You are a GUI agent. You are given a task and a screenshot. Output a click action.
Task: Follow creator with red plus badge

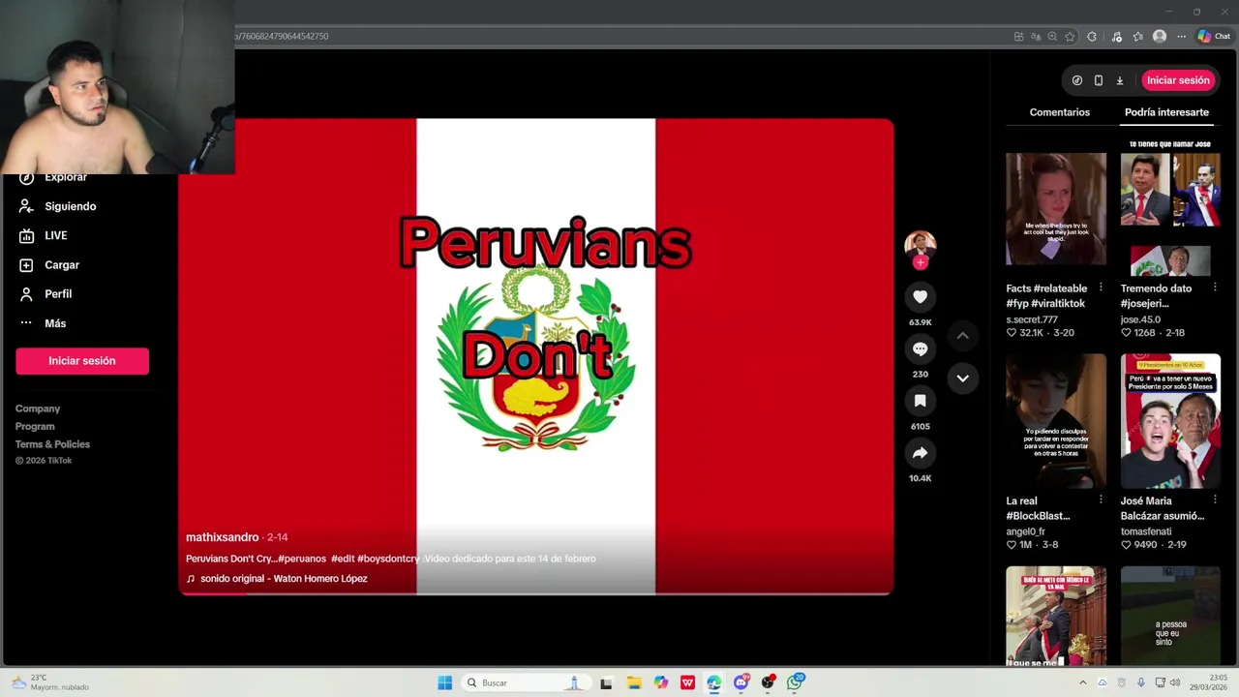pos(920,262)
